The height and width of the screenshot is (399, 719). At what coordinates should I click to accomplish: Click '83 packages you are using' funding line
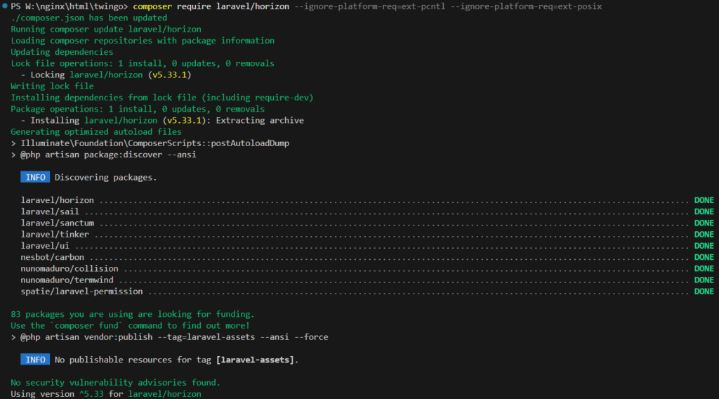(x=133, y=315)
